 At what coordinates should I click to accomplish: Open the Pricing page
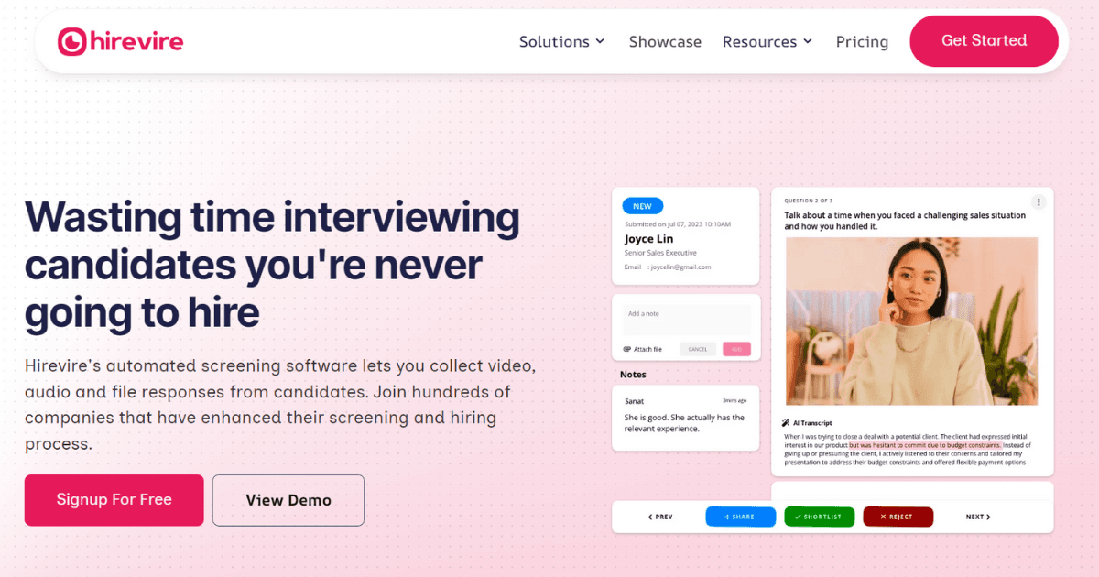coord(862,41)
